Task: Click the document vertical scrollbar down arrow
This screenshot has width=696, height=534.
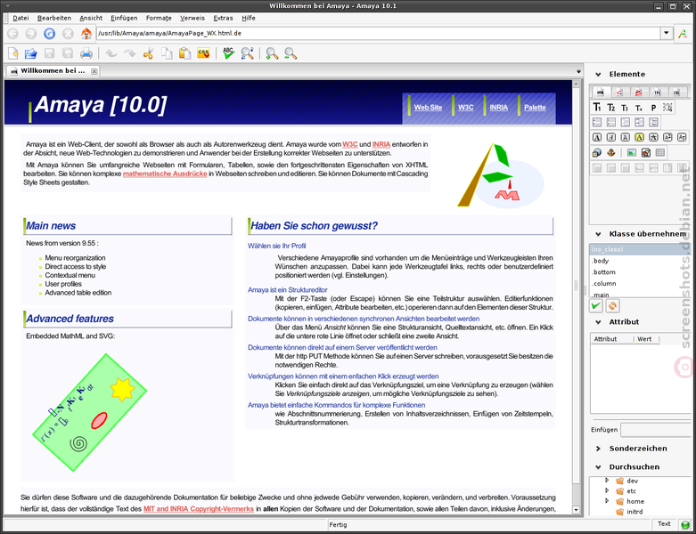Action: click(577, 510)
